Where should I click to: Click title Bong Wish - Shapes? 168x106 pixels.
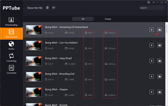pyautogui.click(x=56, y=89)
